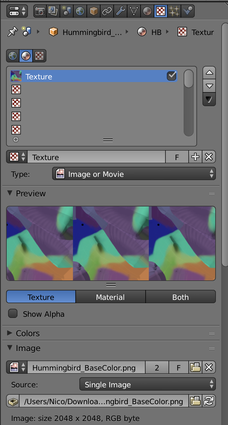Toggle Show Alpha for the preview
Viewport: 228px width, 425px height.
tap(13, 313)
